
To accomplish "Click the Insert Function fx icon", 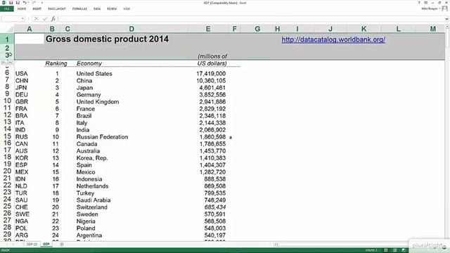I will [53, 19].
